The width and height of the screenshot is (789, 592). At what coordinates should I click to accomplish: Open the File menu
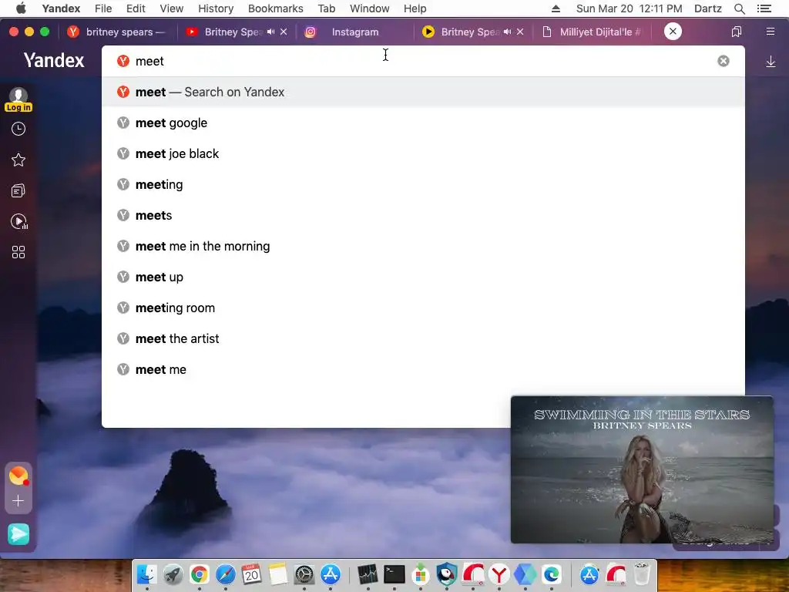click(x=103, y=8)
